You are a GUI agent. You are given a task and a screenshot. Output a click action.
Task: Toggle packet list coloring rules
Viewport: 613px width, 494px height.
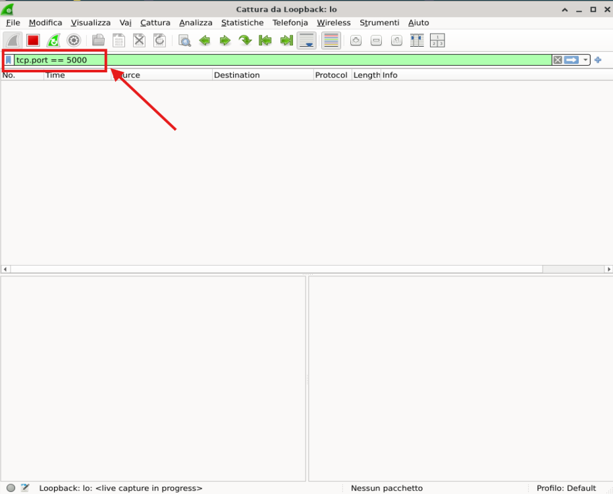[331, 40]
